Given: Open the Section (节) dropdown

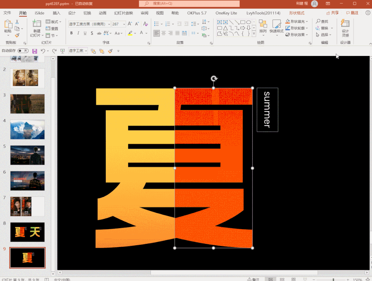Looking at the screenshot, I should pyautogui.click(x=51, y=35).
